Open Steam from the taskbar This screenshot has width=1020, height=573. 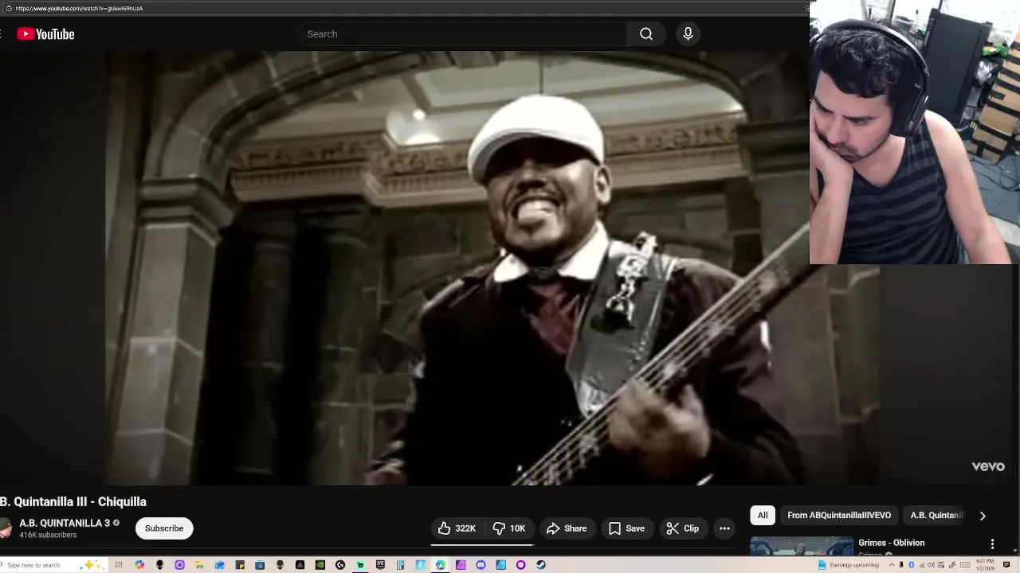tap(541, 565)
